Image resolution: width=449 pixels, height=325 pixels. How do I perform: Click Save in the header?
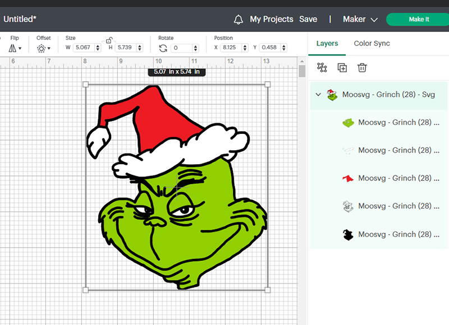click(x=308, y=19)
